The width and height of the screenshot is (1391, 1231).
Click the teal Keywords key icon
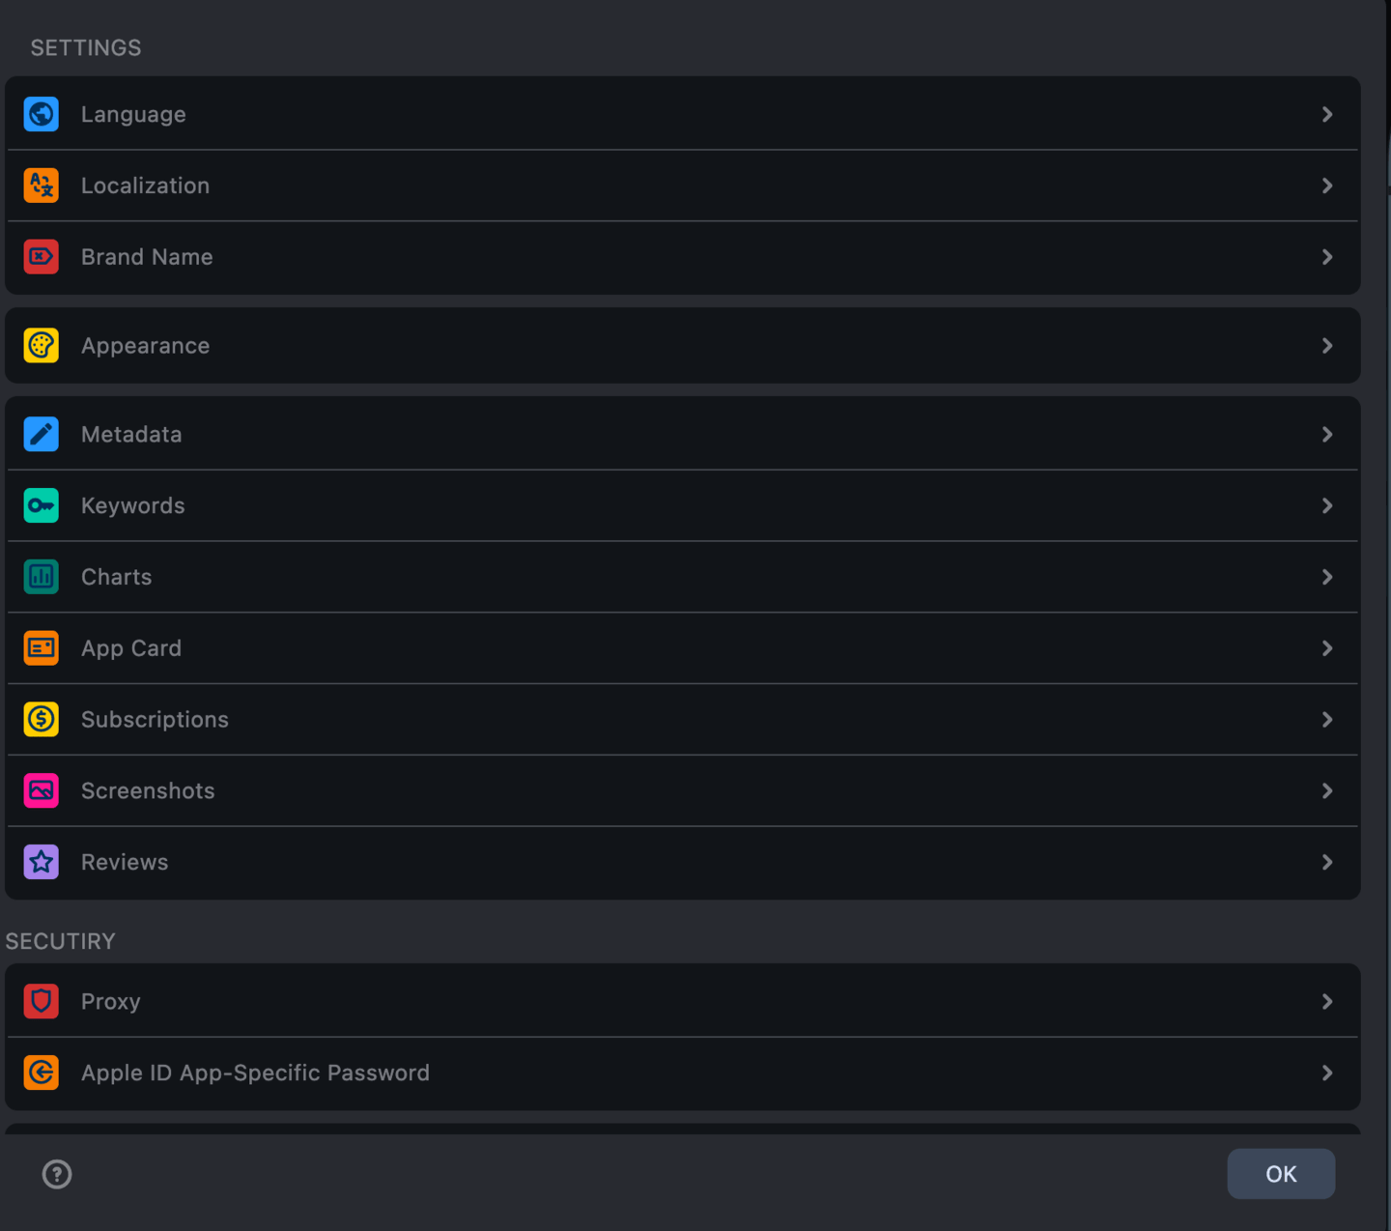[42, 505]
